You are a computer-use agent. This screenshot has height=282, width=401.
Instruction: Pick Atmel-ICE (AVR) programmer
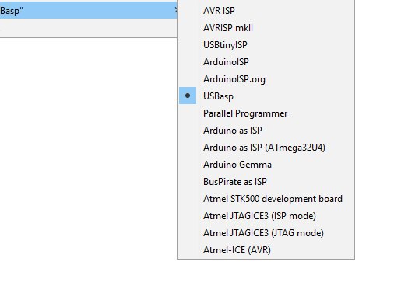[266, 250]
